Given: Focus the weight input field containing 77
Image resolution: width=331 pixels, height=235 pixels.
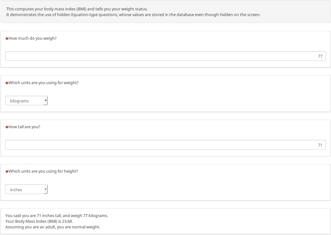Looking at the screenshot, I should click(165, 56).
